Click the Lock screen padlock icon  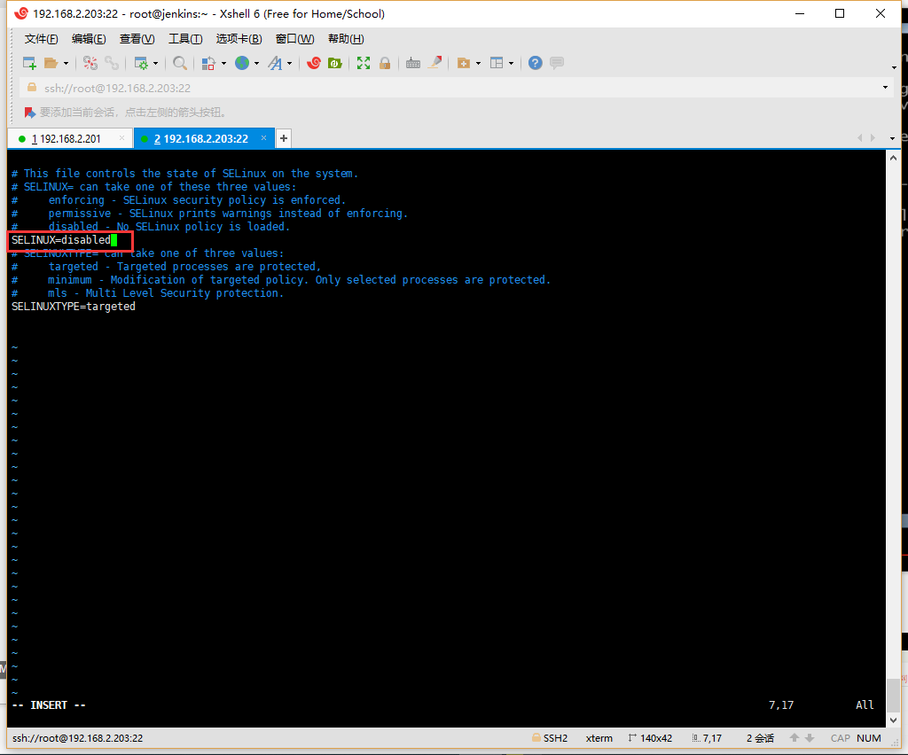[385, 63]
